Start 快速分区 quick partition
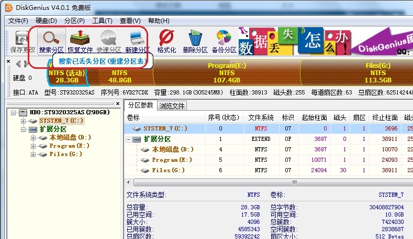Screen dimensions: 413x239 (109, 42)
